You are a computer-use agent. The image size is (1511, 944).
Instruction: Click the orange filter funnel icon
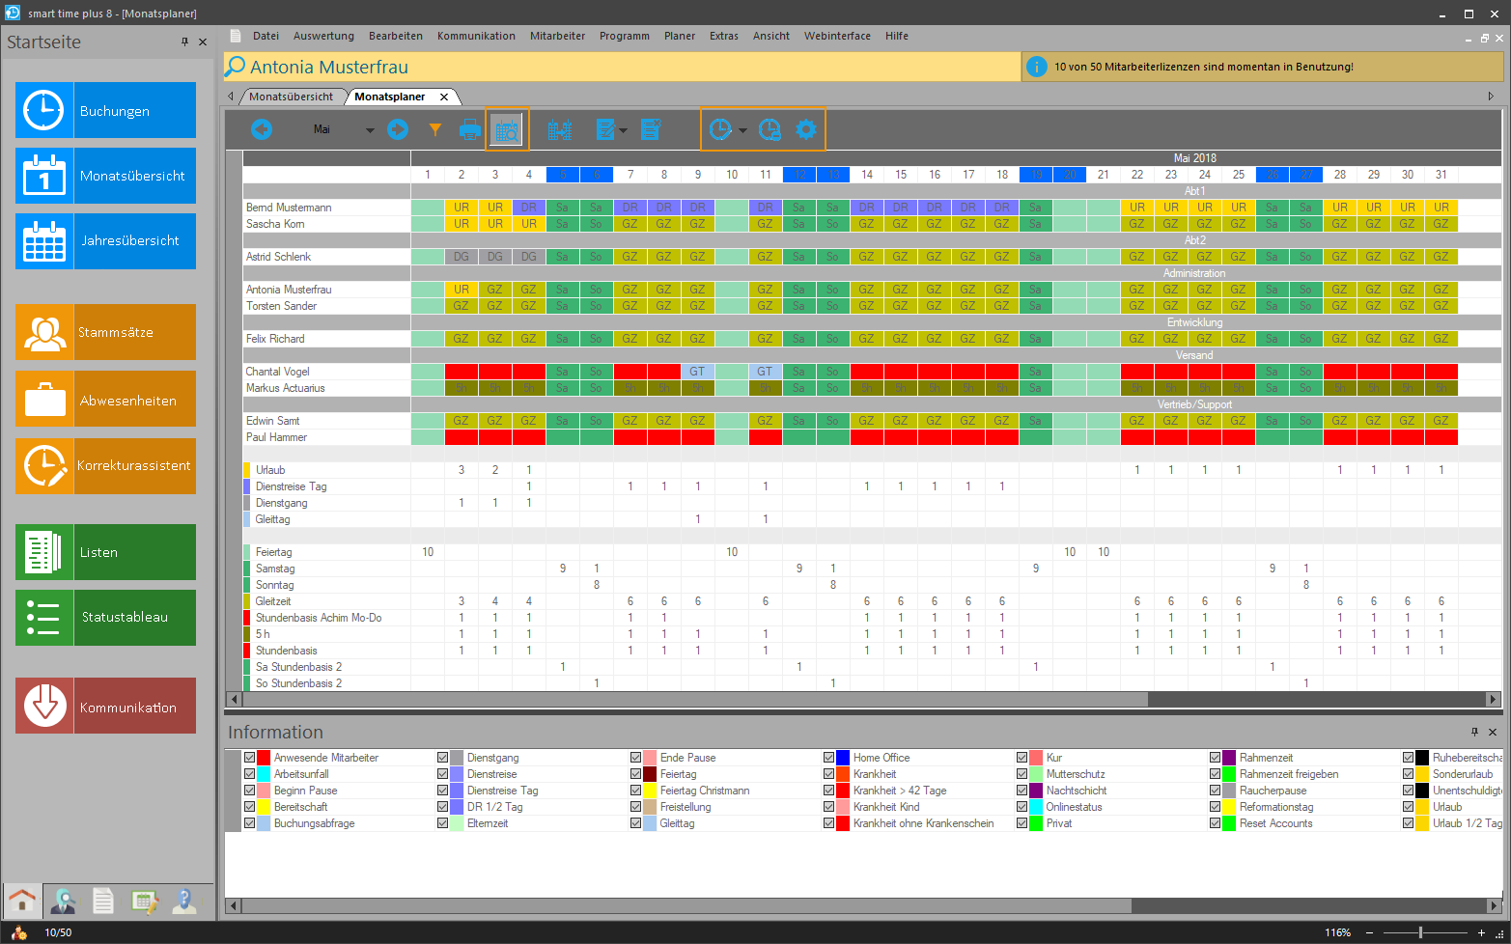(x=434, y=129)
